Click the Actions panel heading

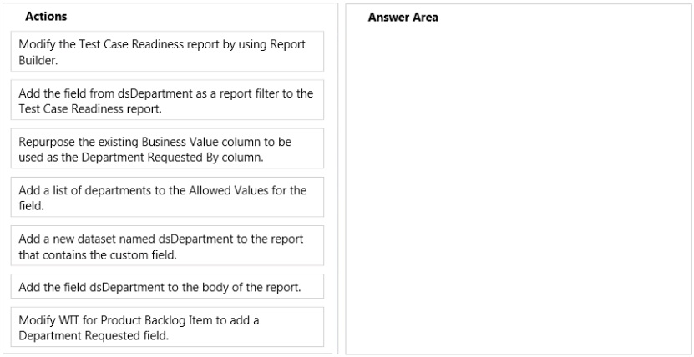click(46, 17)
